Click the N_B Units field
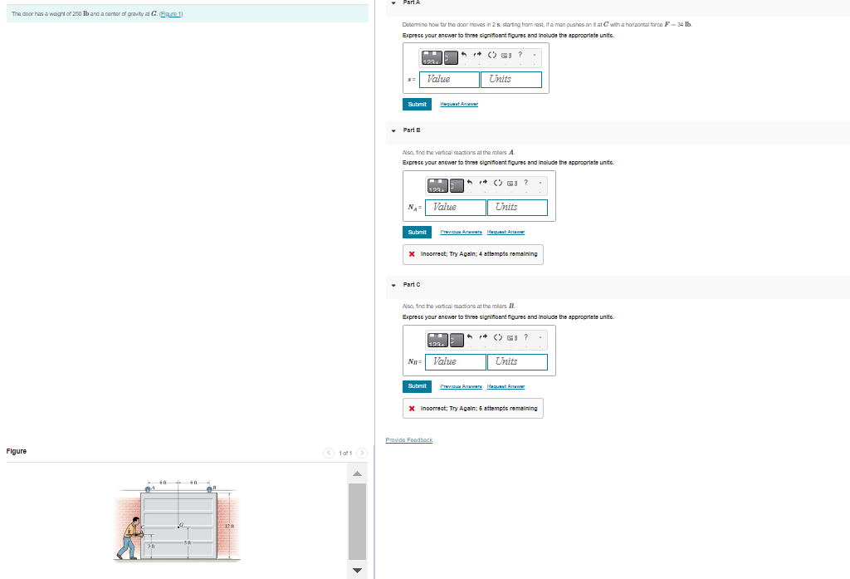Screen dimensions: 850x579 [518, 362]
